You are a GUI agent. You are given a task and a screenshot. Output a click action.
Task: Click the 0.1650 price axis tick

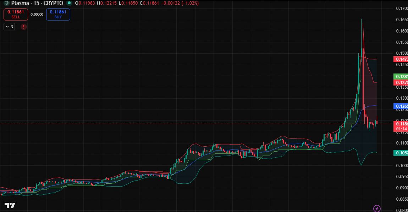(402, 20)
